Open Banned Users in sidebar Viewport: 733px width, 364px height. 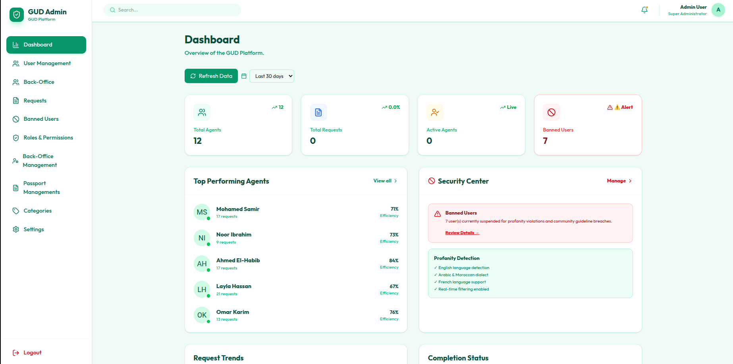[x=46, y=119]
